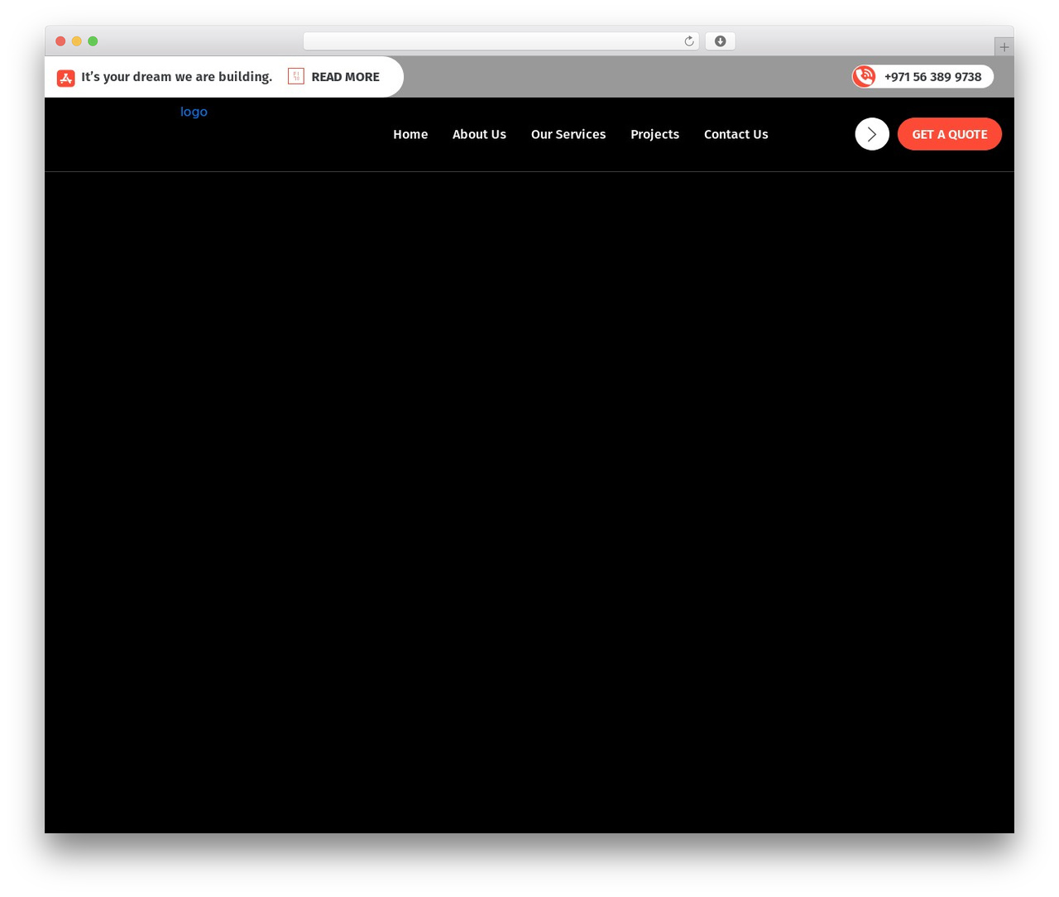This screenshot has height=897, width=1059.
Task: Click the browser reload icon
Action: pos(688,41)
